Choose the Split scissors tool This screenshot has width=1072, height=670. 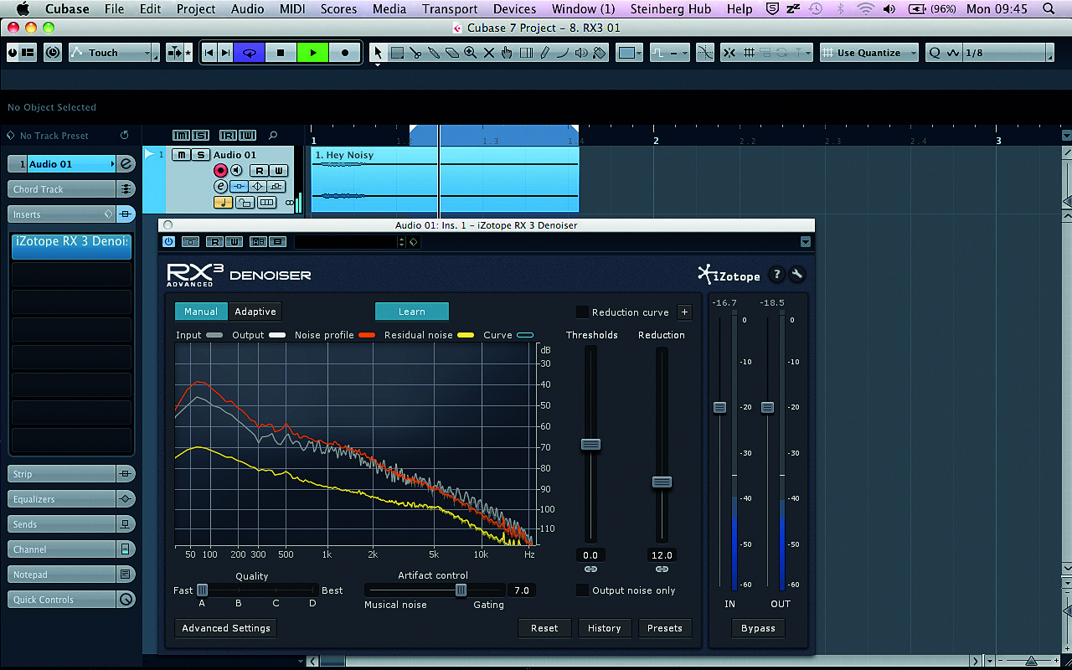415,53
